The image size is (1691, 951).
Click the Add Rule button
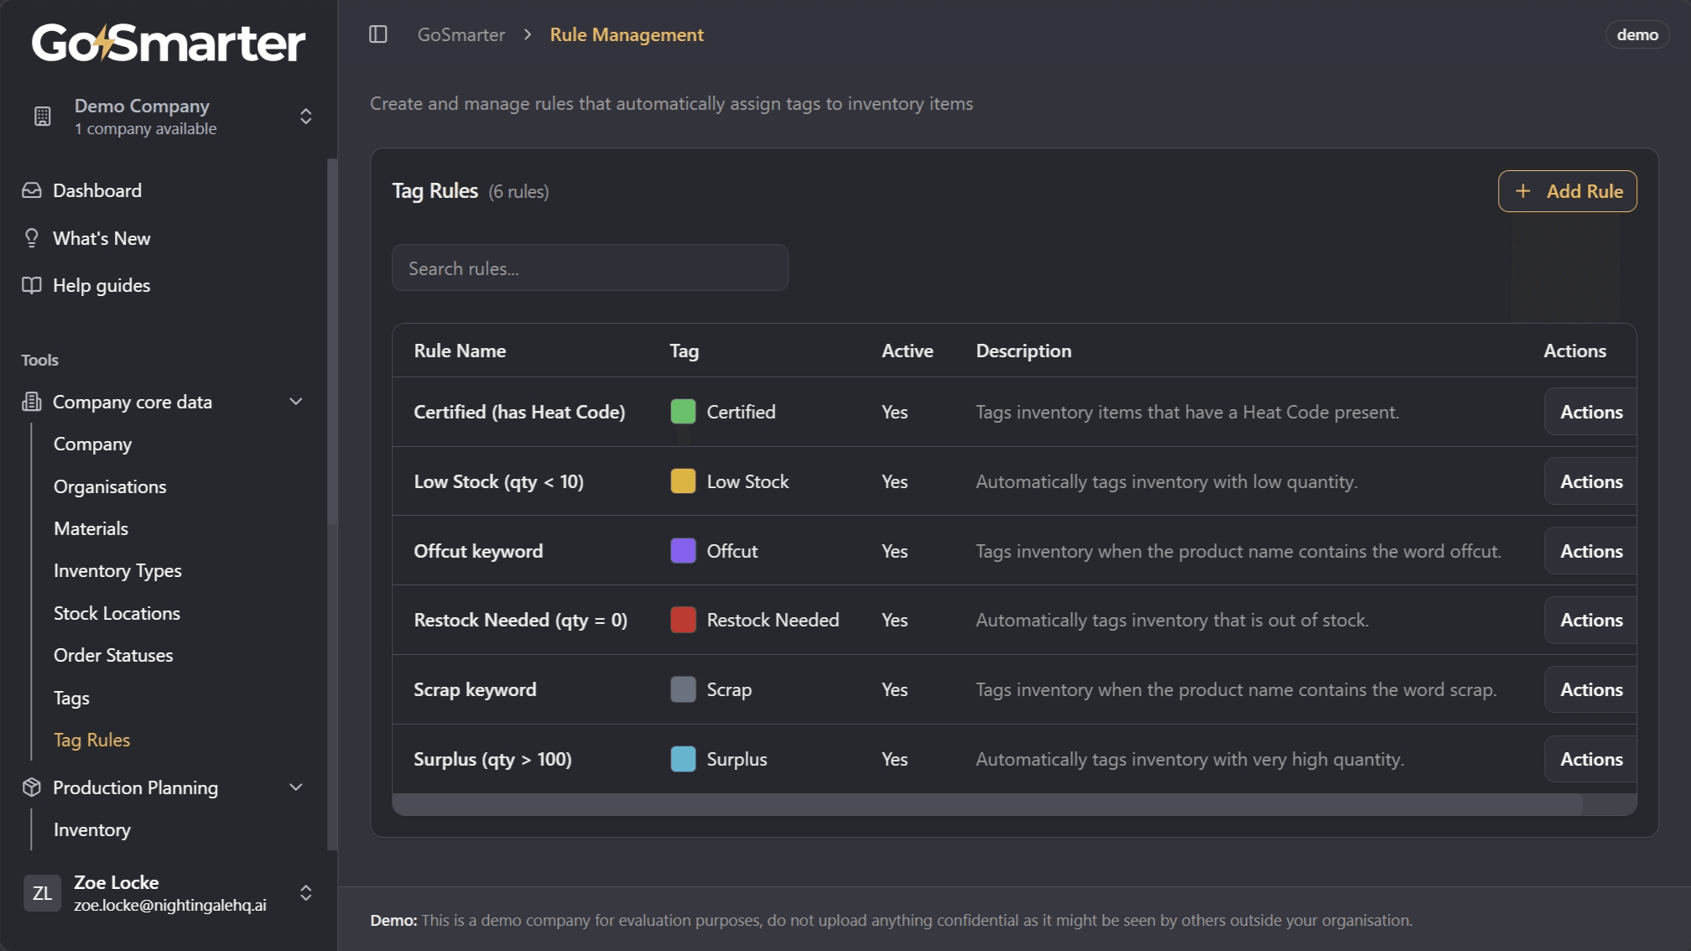tap(1567, 191)
